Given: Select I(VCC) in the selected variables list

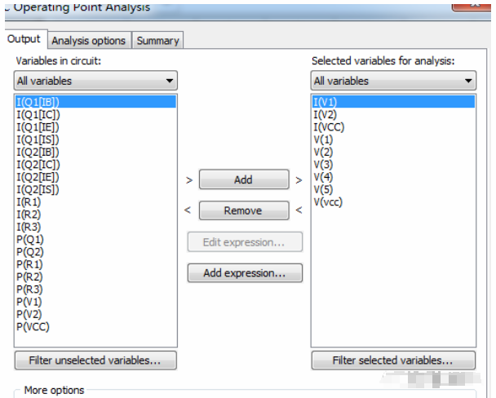Looking at the screenshot, I should [x=329, y=127].
